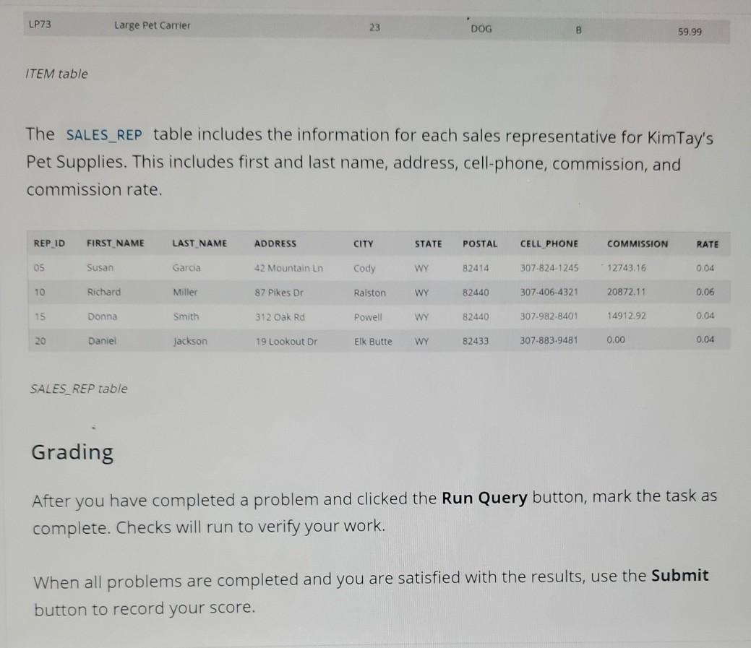The image size is (751, 648).
Task: Click city Ralston
Action: pyautogui.click(x=370, y=293)
